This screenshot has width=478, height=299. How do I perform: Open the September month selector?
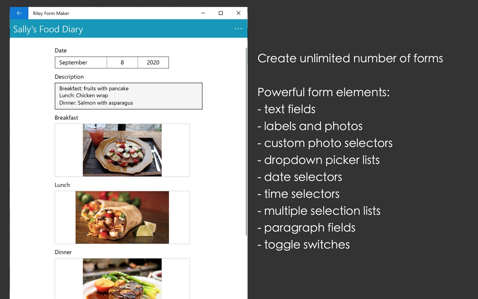pos(80,62)
